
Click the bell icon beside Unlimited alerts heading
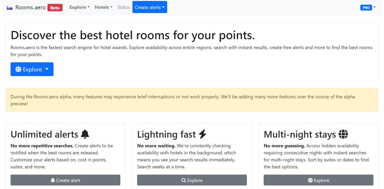(x=85, y=134)
